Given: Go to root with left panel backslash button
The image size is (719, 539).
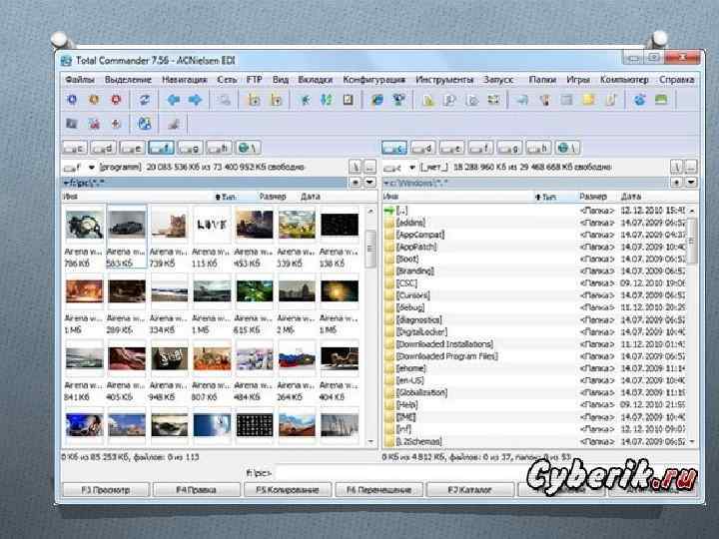Looking at the screenshot, I should pos(356,167).
